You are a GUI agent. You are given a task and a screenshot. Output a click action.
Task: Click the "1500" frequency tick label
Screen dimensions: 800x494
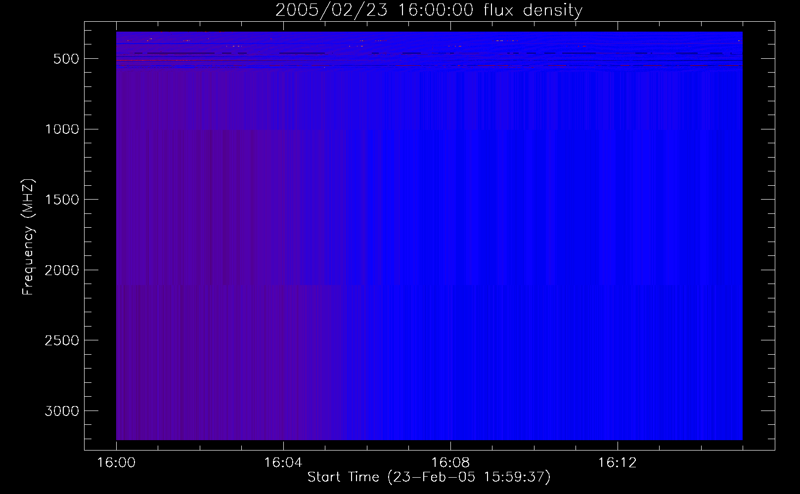62,200
